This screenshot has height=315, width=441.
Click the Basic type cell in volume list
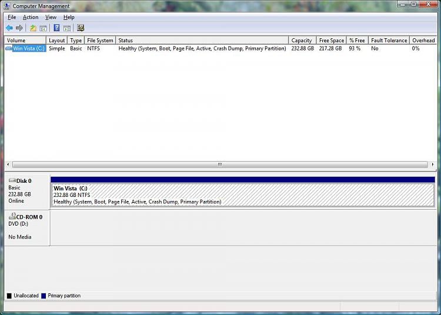coord(76,48)
